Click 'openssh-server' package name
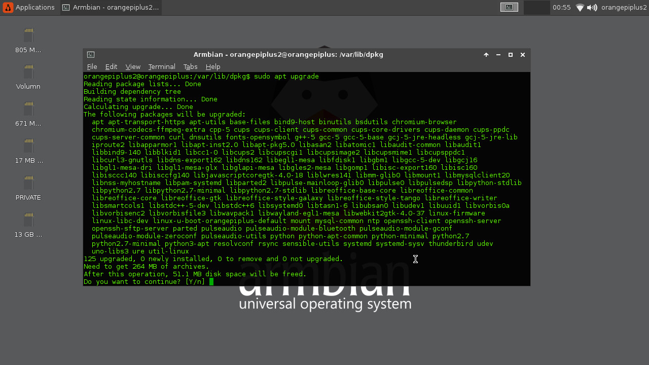This screenshot has width=649, height=365. (473, 221)
